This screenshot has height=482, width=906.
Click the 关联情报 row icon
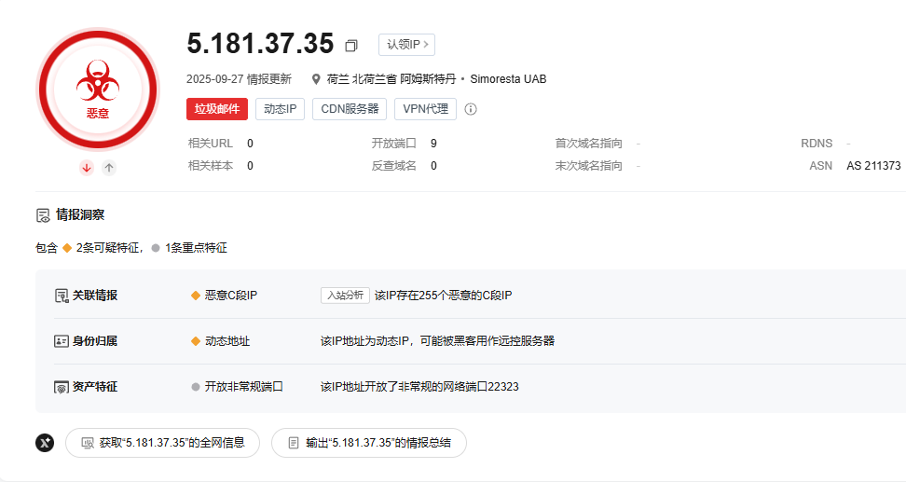point(62,296)
